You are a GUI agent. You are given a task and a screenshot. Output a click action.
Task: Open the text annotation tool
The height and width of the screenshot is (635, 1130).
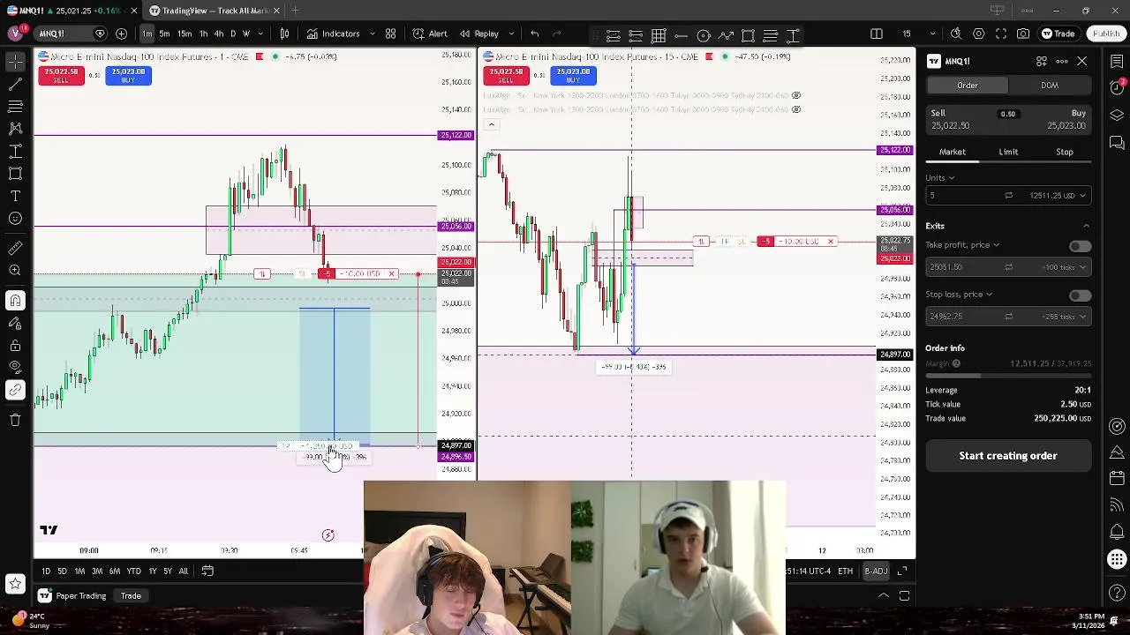(x=15, y=196)
